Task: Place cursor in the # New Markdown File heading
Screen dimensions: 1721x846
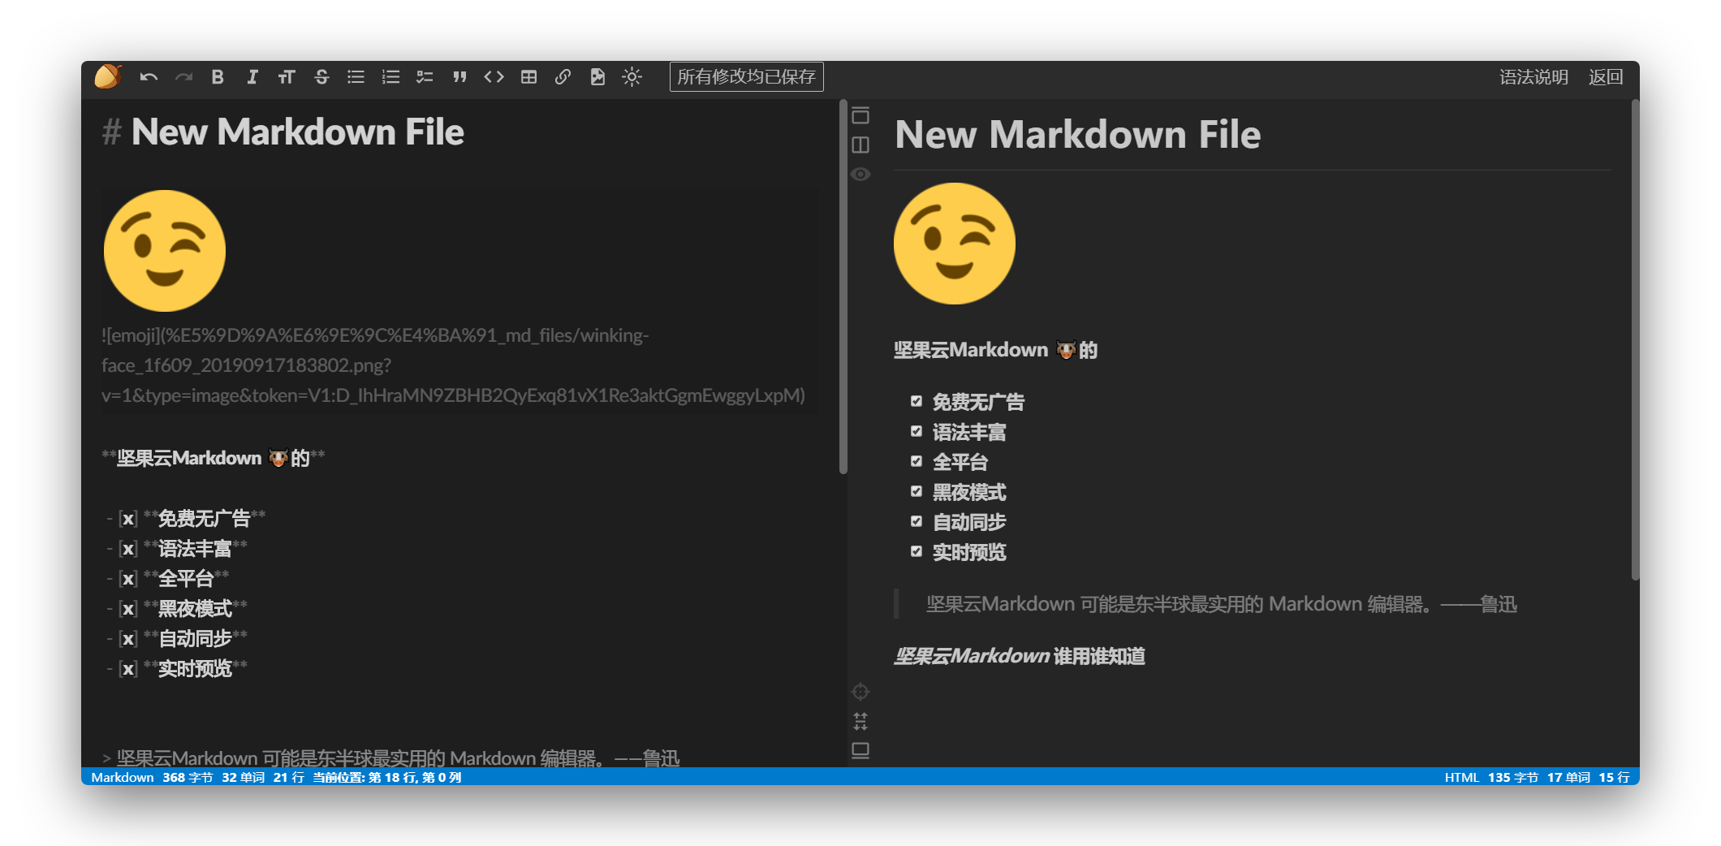Action: click(283, 132)
